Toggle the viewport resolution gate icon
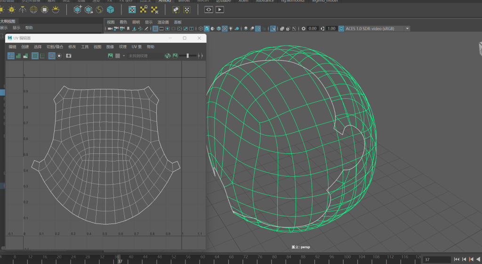Screen dimensions: 482x264 [x=168, y=29]
